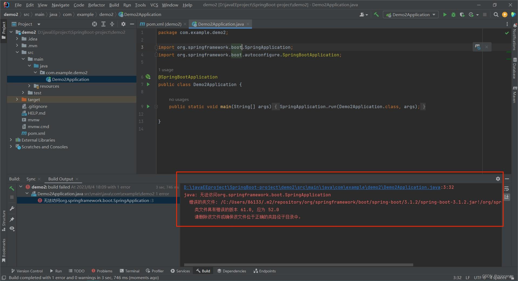
Task: Open the Demo2Application.java error file path link
Action: pyautogui.click(x=312, y=187)
